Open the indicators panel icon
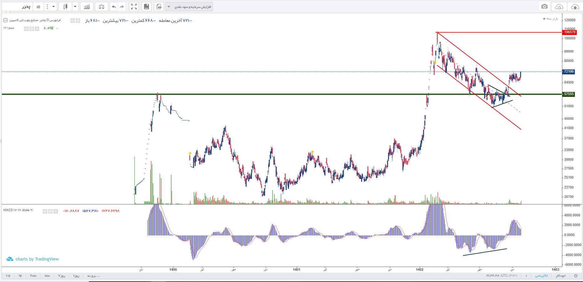The height and width of the screenshot is (282, 583). pos(87,7)
